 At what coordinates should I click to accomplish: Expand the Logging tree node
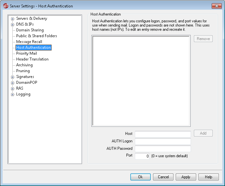pos(13,94)
